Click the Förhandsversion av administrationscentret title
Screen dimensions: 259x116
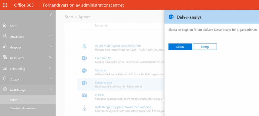click(x=83, y=5)
